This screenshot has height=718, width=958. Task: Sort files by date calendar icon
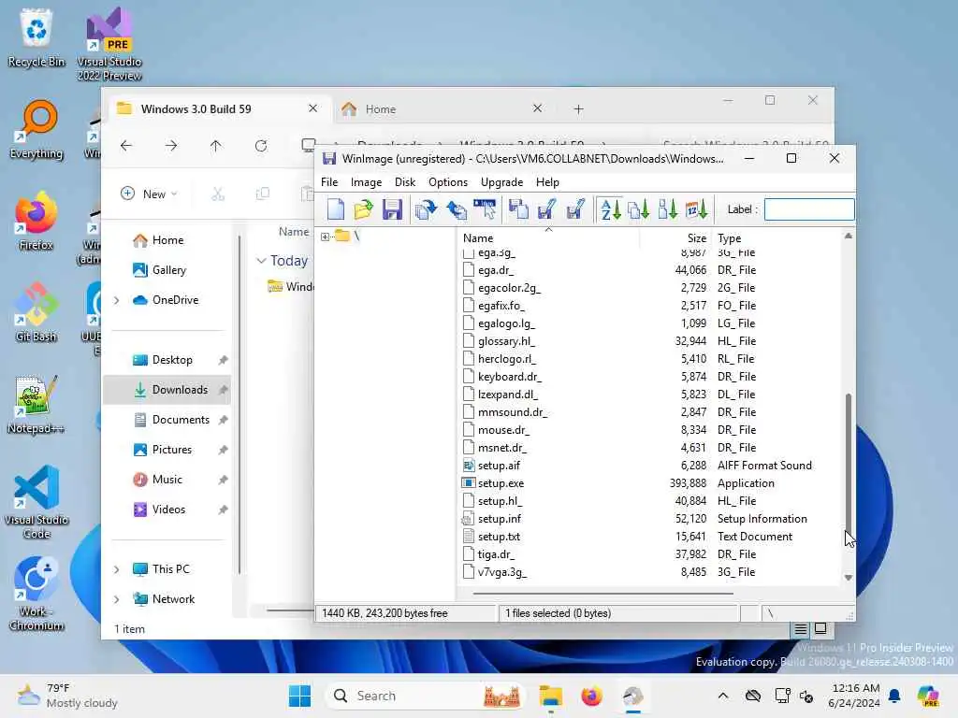[x=696, y=209]
